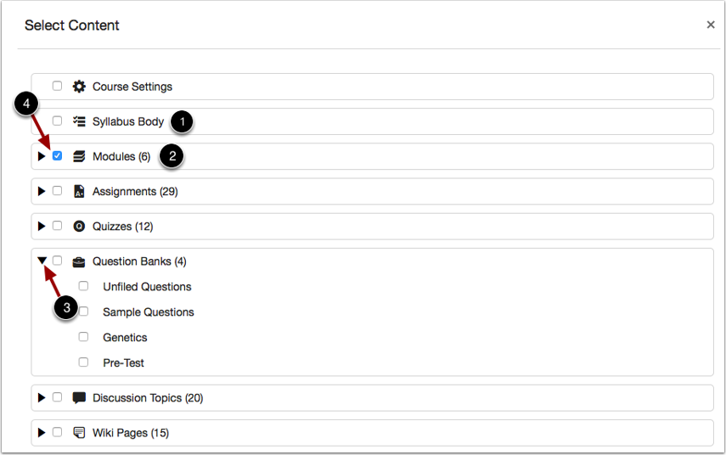Collapse the Question Banks section
Viewport: 726px width, 455px height.
tap(42, 261)
